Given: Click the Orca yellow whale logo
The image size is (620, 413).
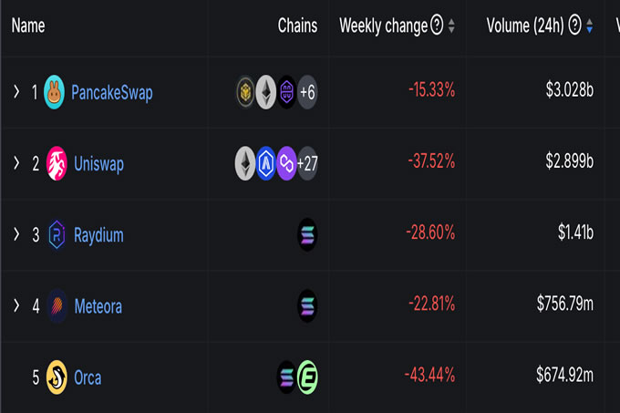Looking at the screenshot, I should pos(57,377).
